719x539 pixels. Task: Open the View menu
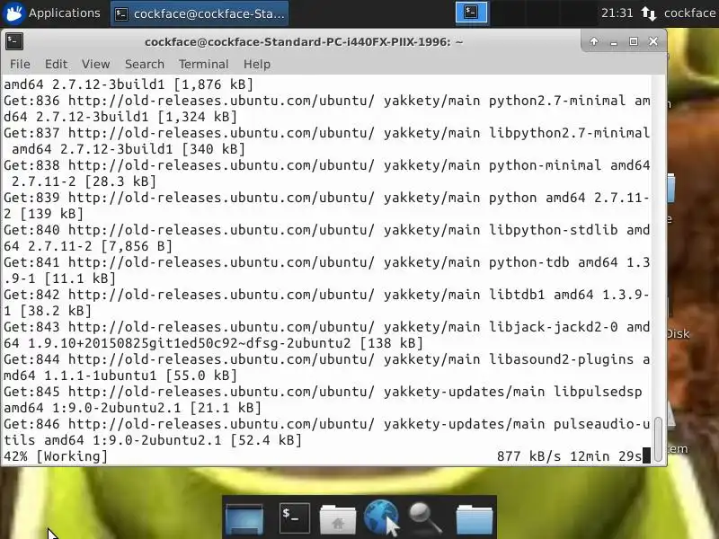(x=96, y=64)
